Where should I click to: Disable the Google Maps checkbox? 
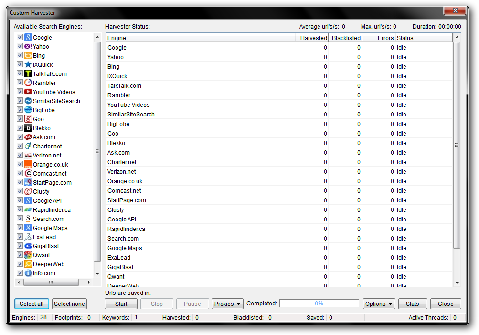pyautogui.click(x=20, y=228)
